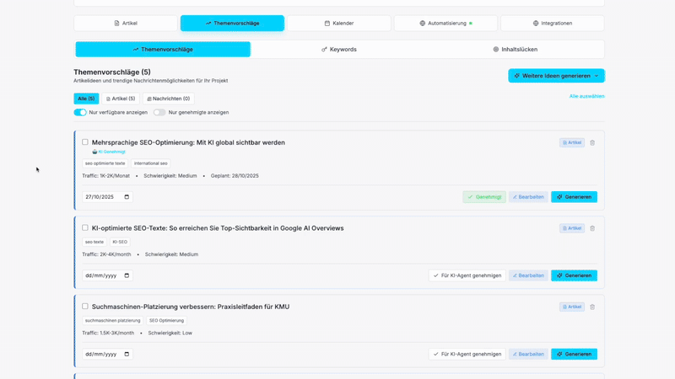The height and width of the screenshot is (379, 675).
Task: Generate the Suchmaschinen-Platzierung article
Action: point(575,354)
